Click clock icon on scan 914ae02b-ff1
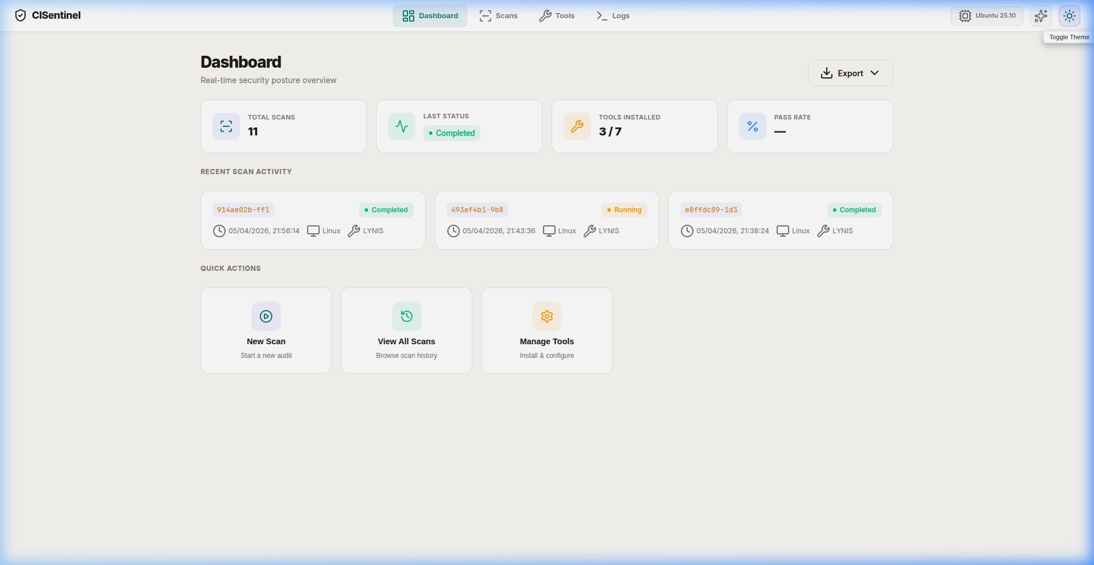This screenshot has height=565, width=1094. point(219,231)
